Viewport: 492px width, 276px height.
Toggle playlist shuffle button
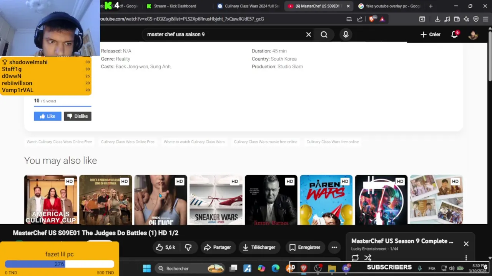368,258
